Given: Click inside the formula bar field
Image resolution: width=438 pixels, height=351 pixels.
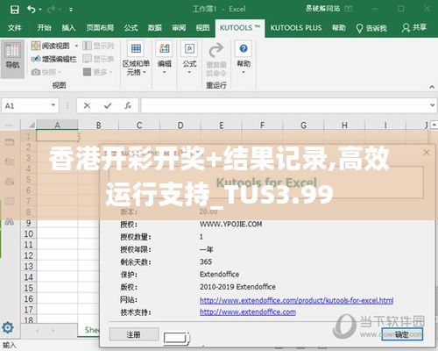Looking at the screenshot, I should point(285,105).
